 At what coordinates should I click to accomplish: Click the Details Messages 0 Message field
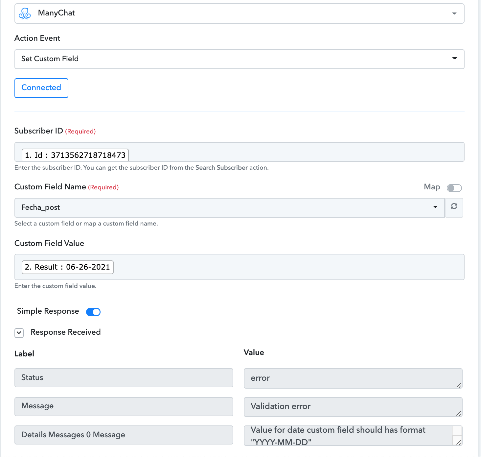[124, 435]
